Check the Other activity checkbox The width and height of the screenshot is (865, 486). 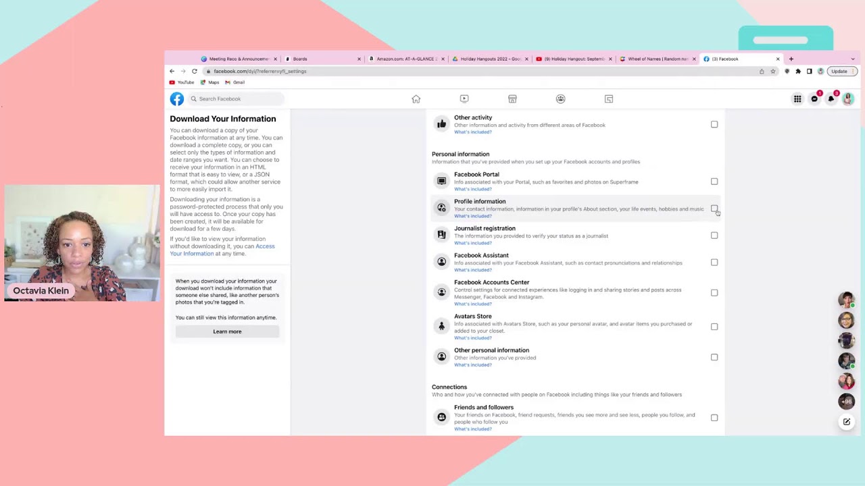pos(714,124)
